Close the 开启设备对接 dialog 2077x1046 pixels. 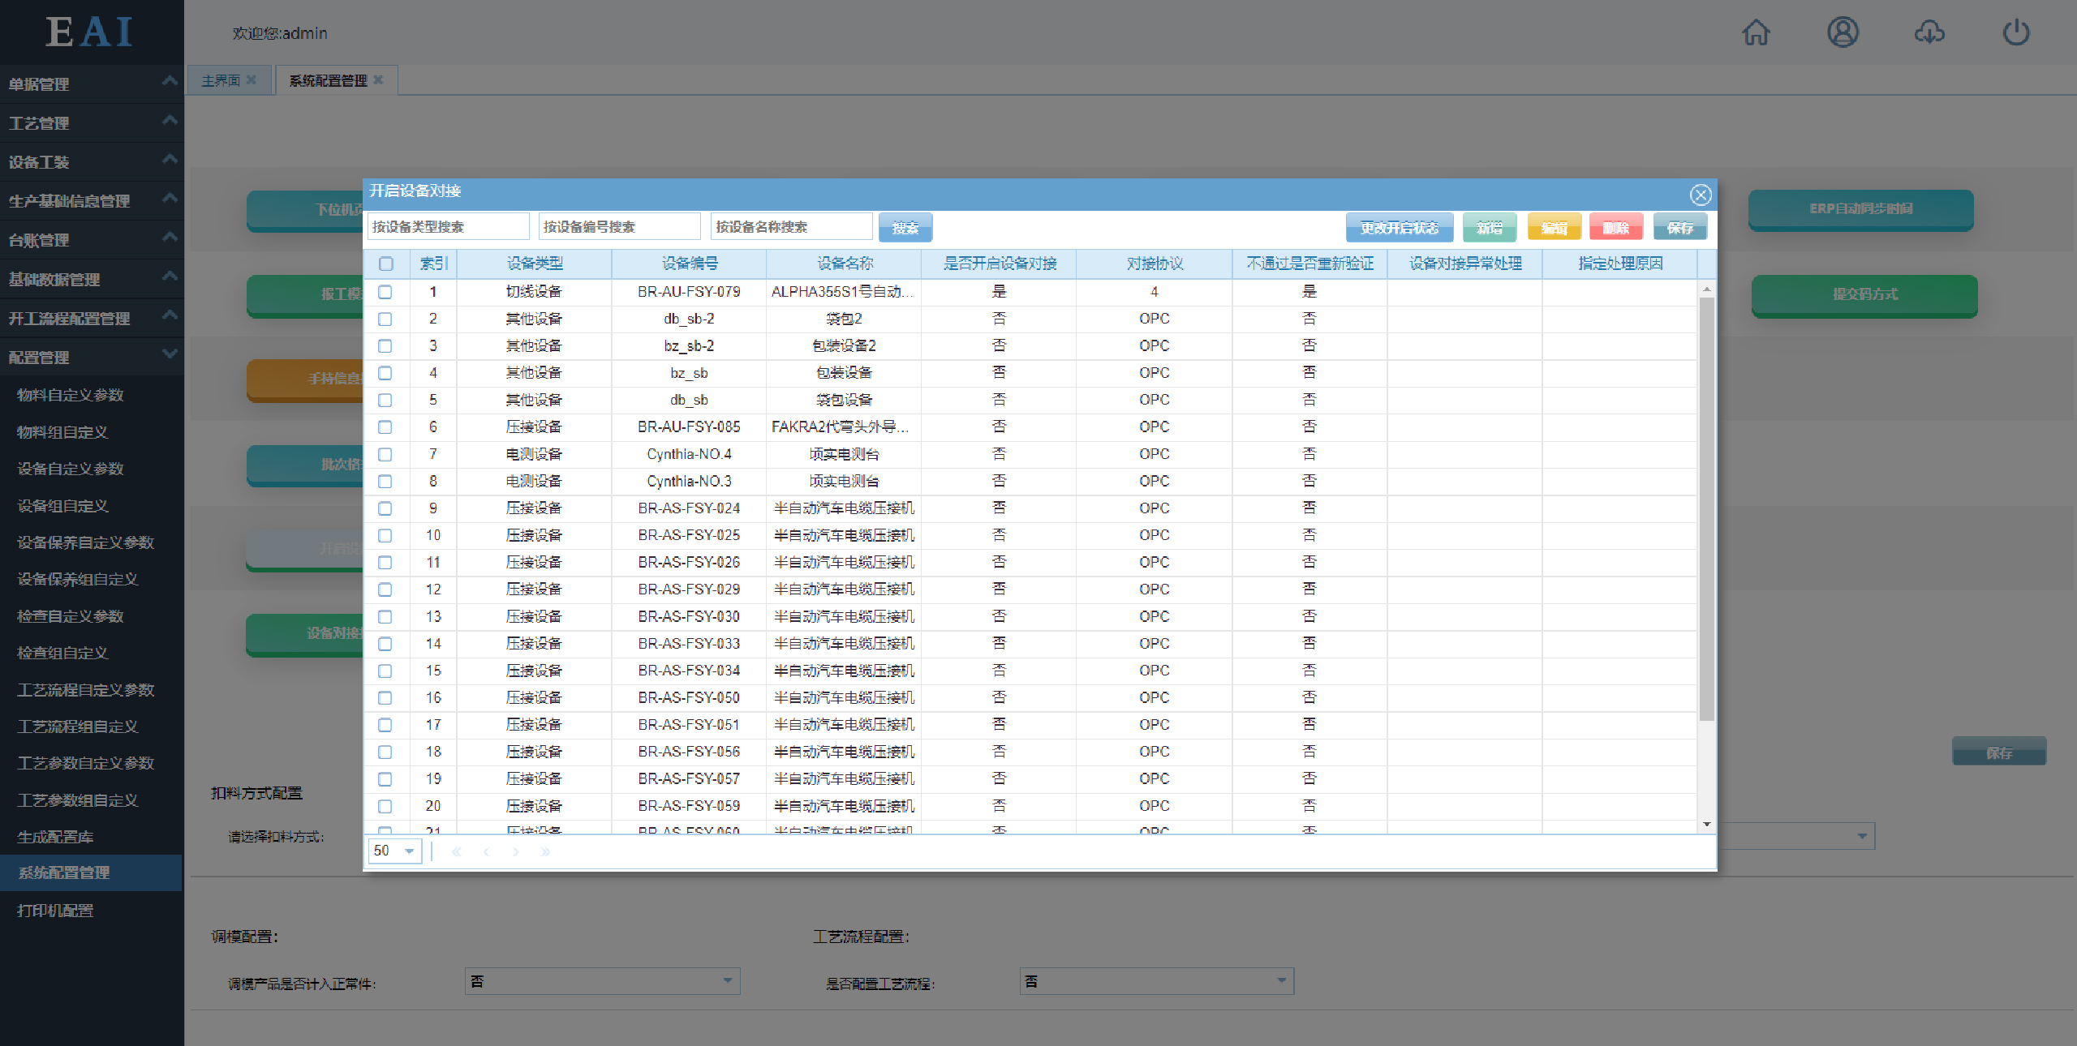(1701, 195)
